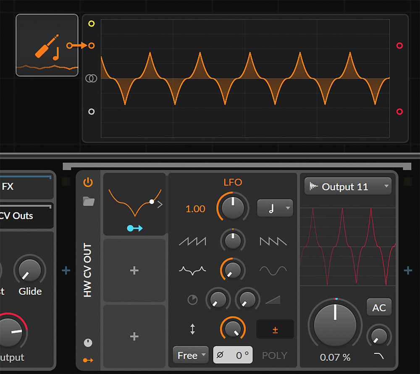Viewport: 420px width, 374px height.
Task: Click the first empty modulator slot plus
Action: (134, 270)
